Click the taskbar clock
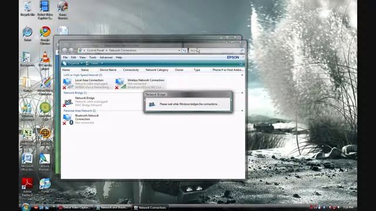 tap(348, 207)
